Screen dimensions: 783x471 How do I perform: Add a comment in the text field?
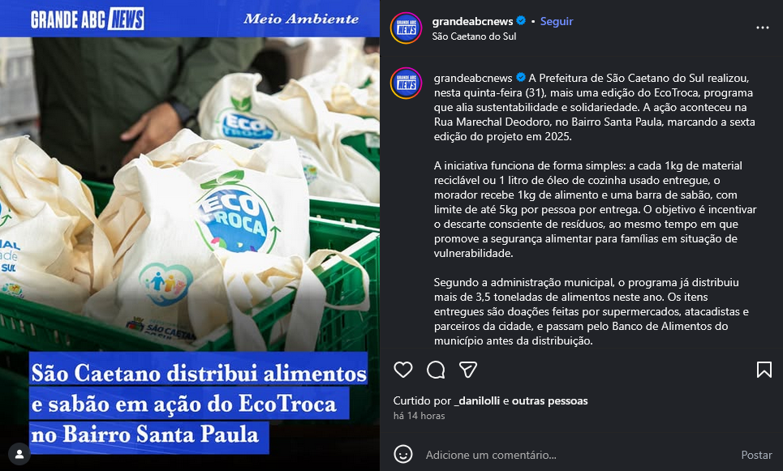tap(579, 455)
